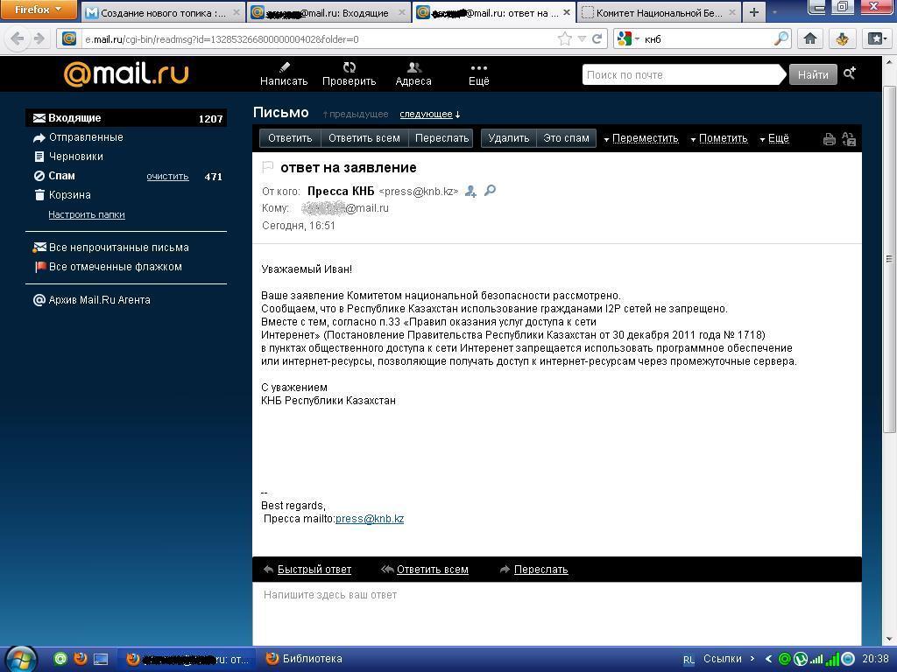Open Входящие folder

point(74,118)
